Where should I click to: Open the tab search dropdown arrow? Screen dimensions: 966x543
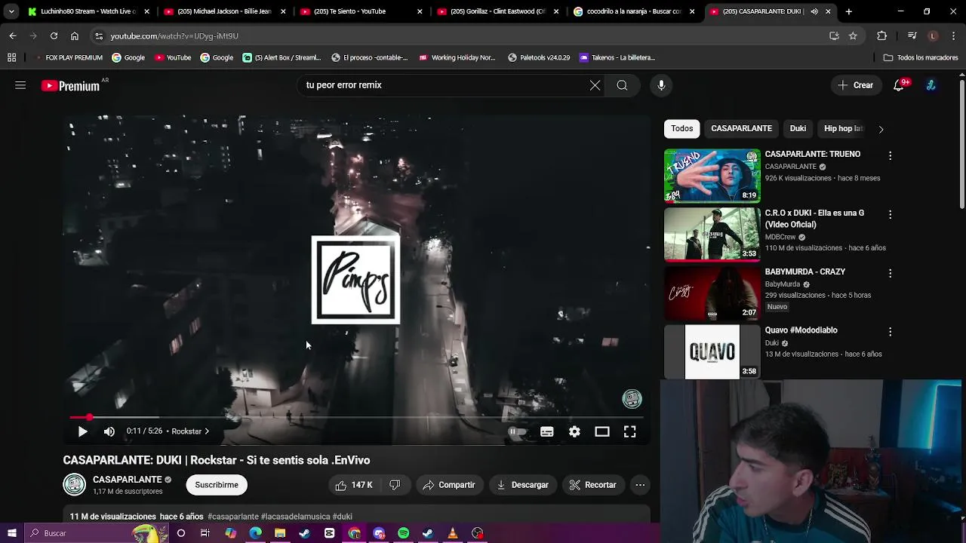tap(11, 11)
